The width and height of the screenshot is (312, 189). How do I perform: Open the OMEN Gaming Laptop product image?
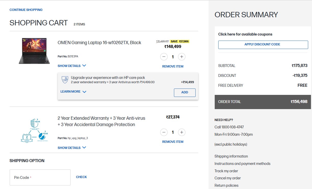tap(34, 51)
